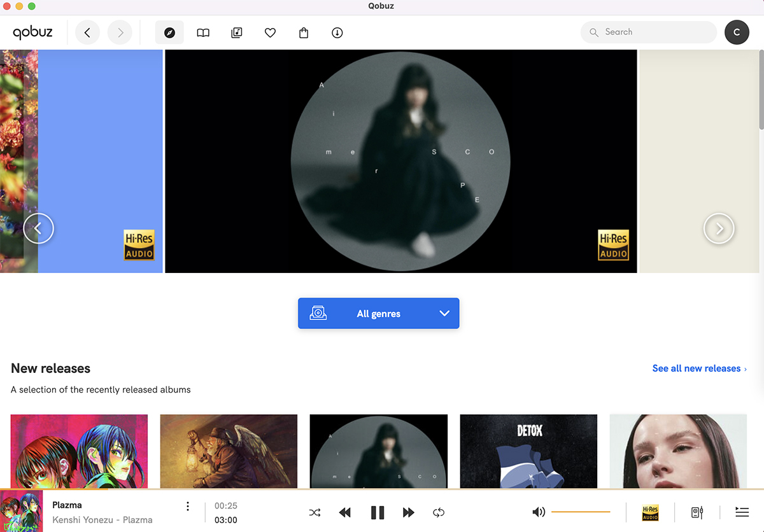The image size is (764, 532).
Task: Open the Plazma anime album cover
Action: [x=79, y=451]
